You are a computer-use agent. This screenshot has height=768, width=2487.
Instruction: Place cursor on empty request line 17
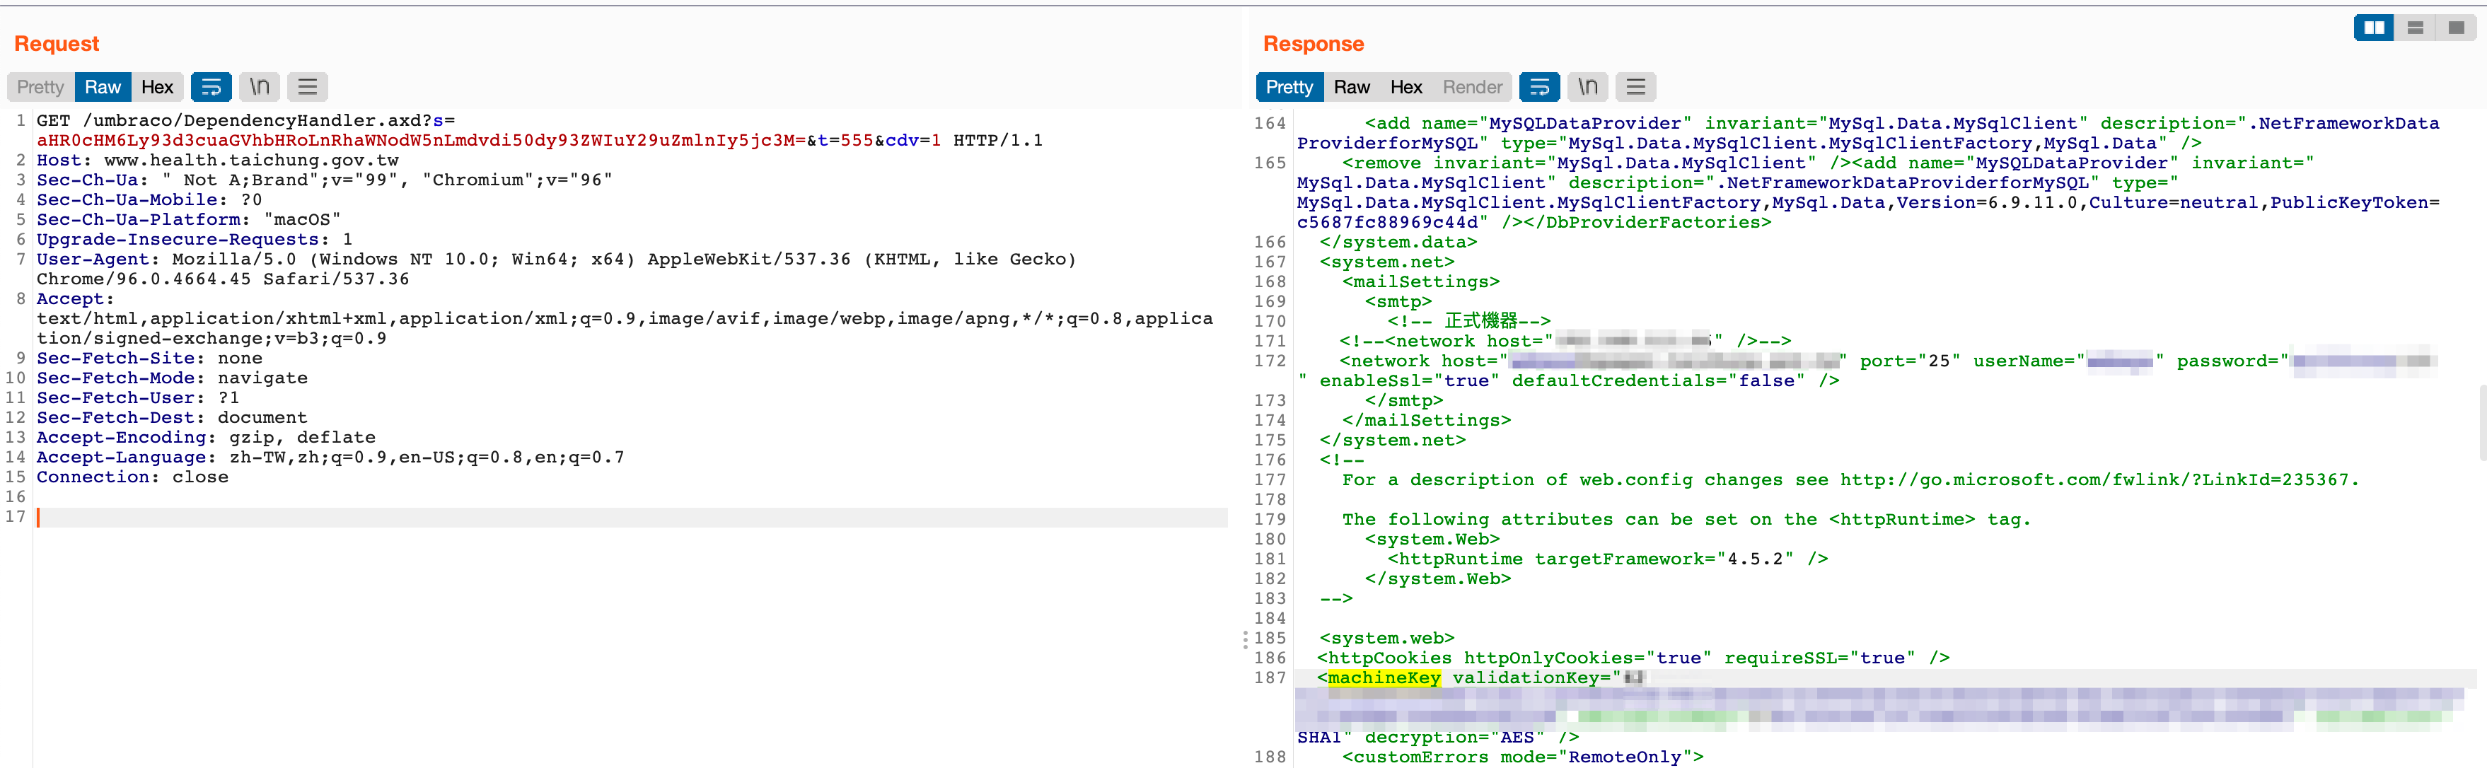point(632,517)
